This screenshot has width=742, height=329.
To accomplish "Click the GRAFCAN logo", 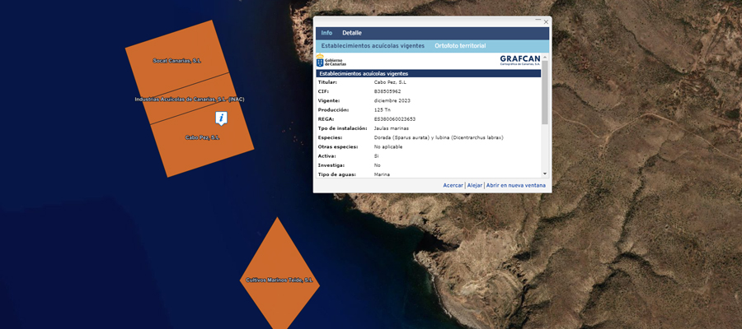I will click(x=519, y=60).
